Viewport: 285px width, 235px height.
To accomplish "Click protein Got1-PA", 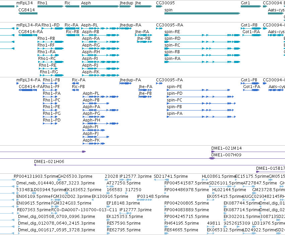I will (251, 90).
